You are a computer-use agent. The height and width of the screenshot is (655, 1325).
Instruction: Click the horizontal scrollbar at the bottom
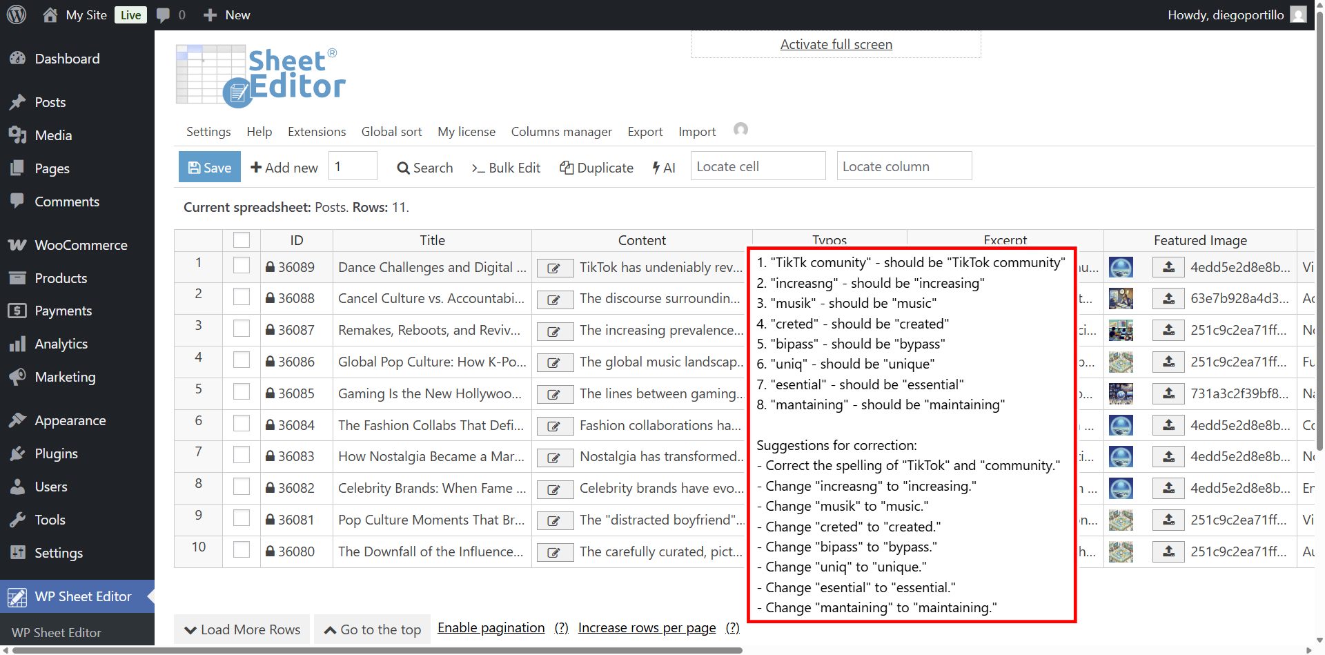click(x=376, y=650)
